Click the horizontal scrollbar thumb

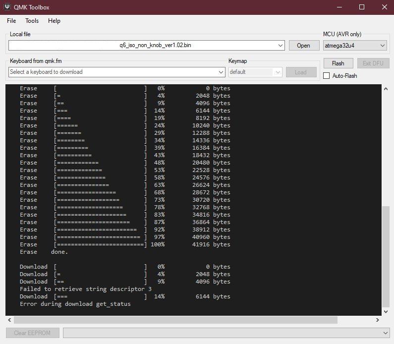(175, 320)
